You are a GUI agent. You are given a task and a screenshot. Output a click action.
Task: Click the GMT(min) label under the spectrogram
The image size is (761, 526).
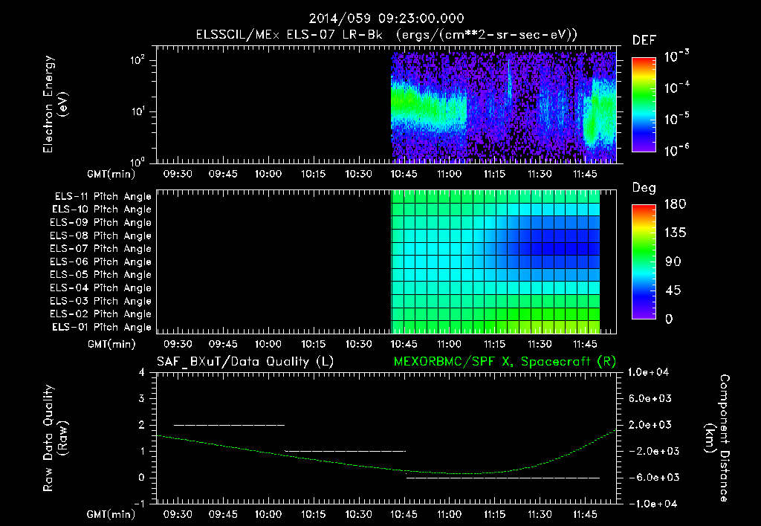pyautogui.click(x=111, y=174)
